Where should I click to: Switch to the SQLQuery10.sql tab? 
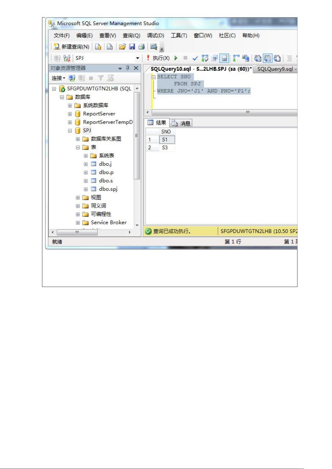point(201,69)
